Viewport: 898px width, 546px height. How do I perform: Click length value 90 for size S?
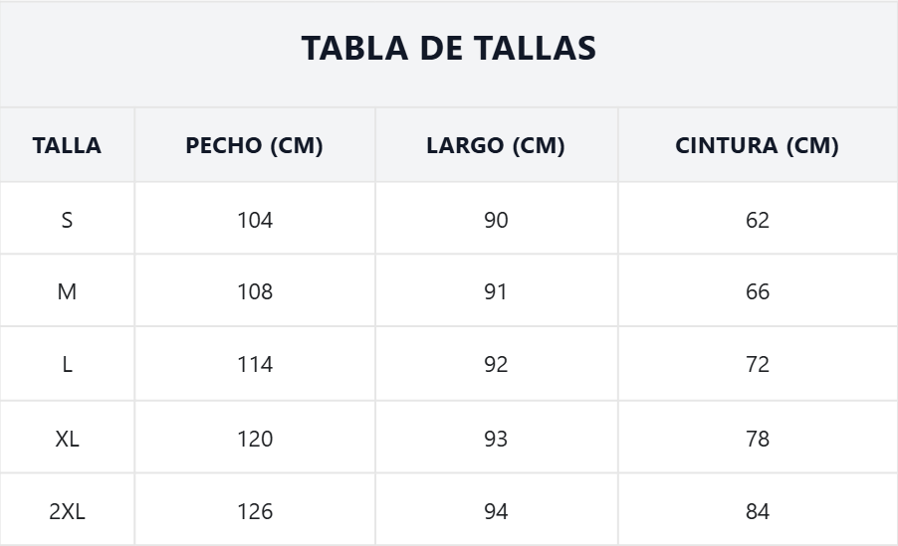click(x=496, y=220)
